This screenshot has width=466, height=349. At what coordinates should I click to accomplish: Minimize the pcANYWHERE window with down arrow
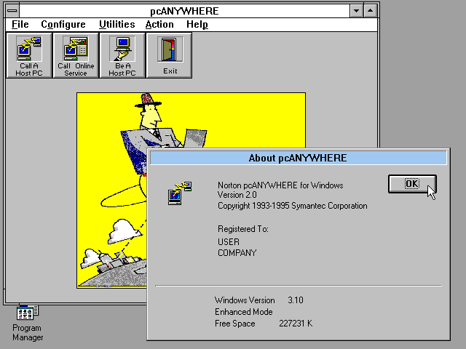(356, 11)
